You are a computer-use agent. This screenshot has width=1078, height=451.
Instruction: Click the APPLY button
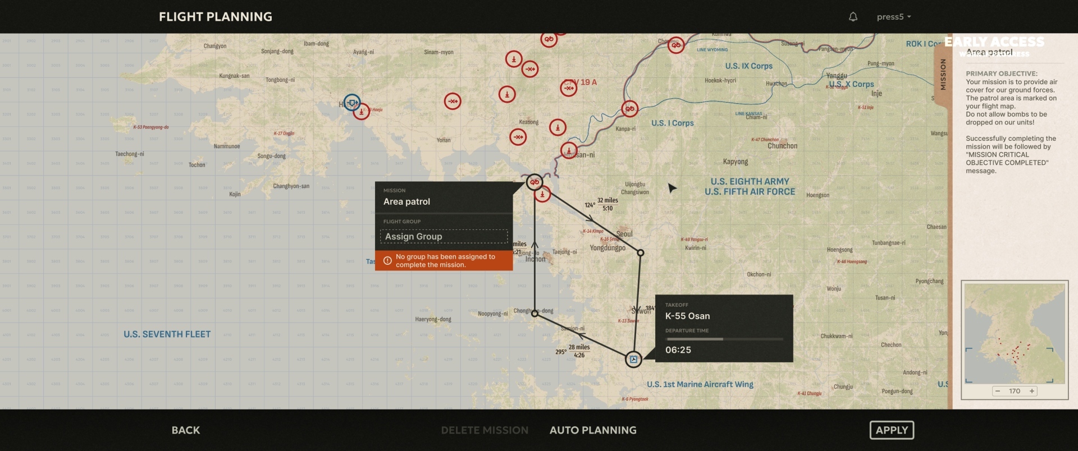pyautogui.click(x=892, y=430)
